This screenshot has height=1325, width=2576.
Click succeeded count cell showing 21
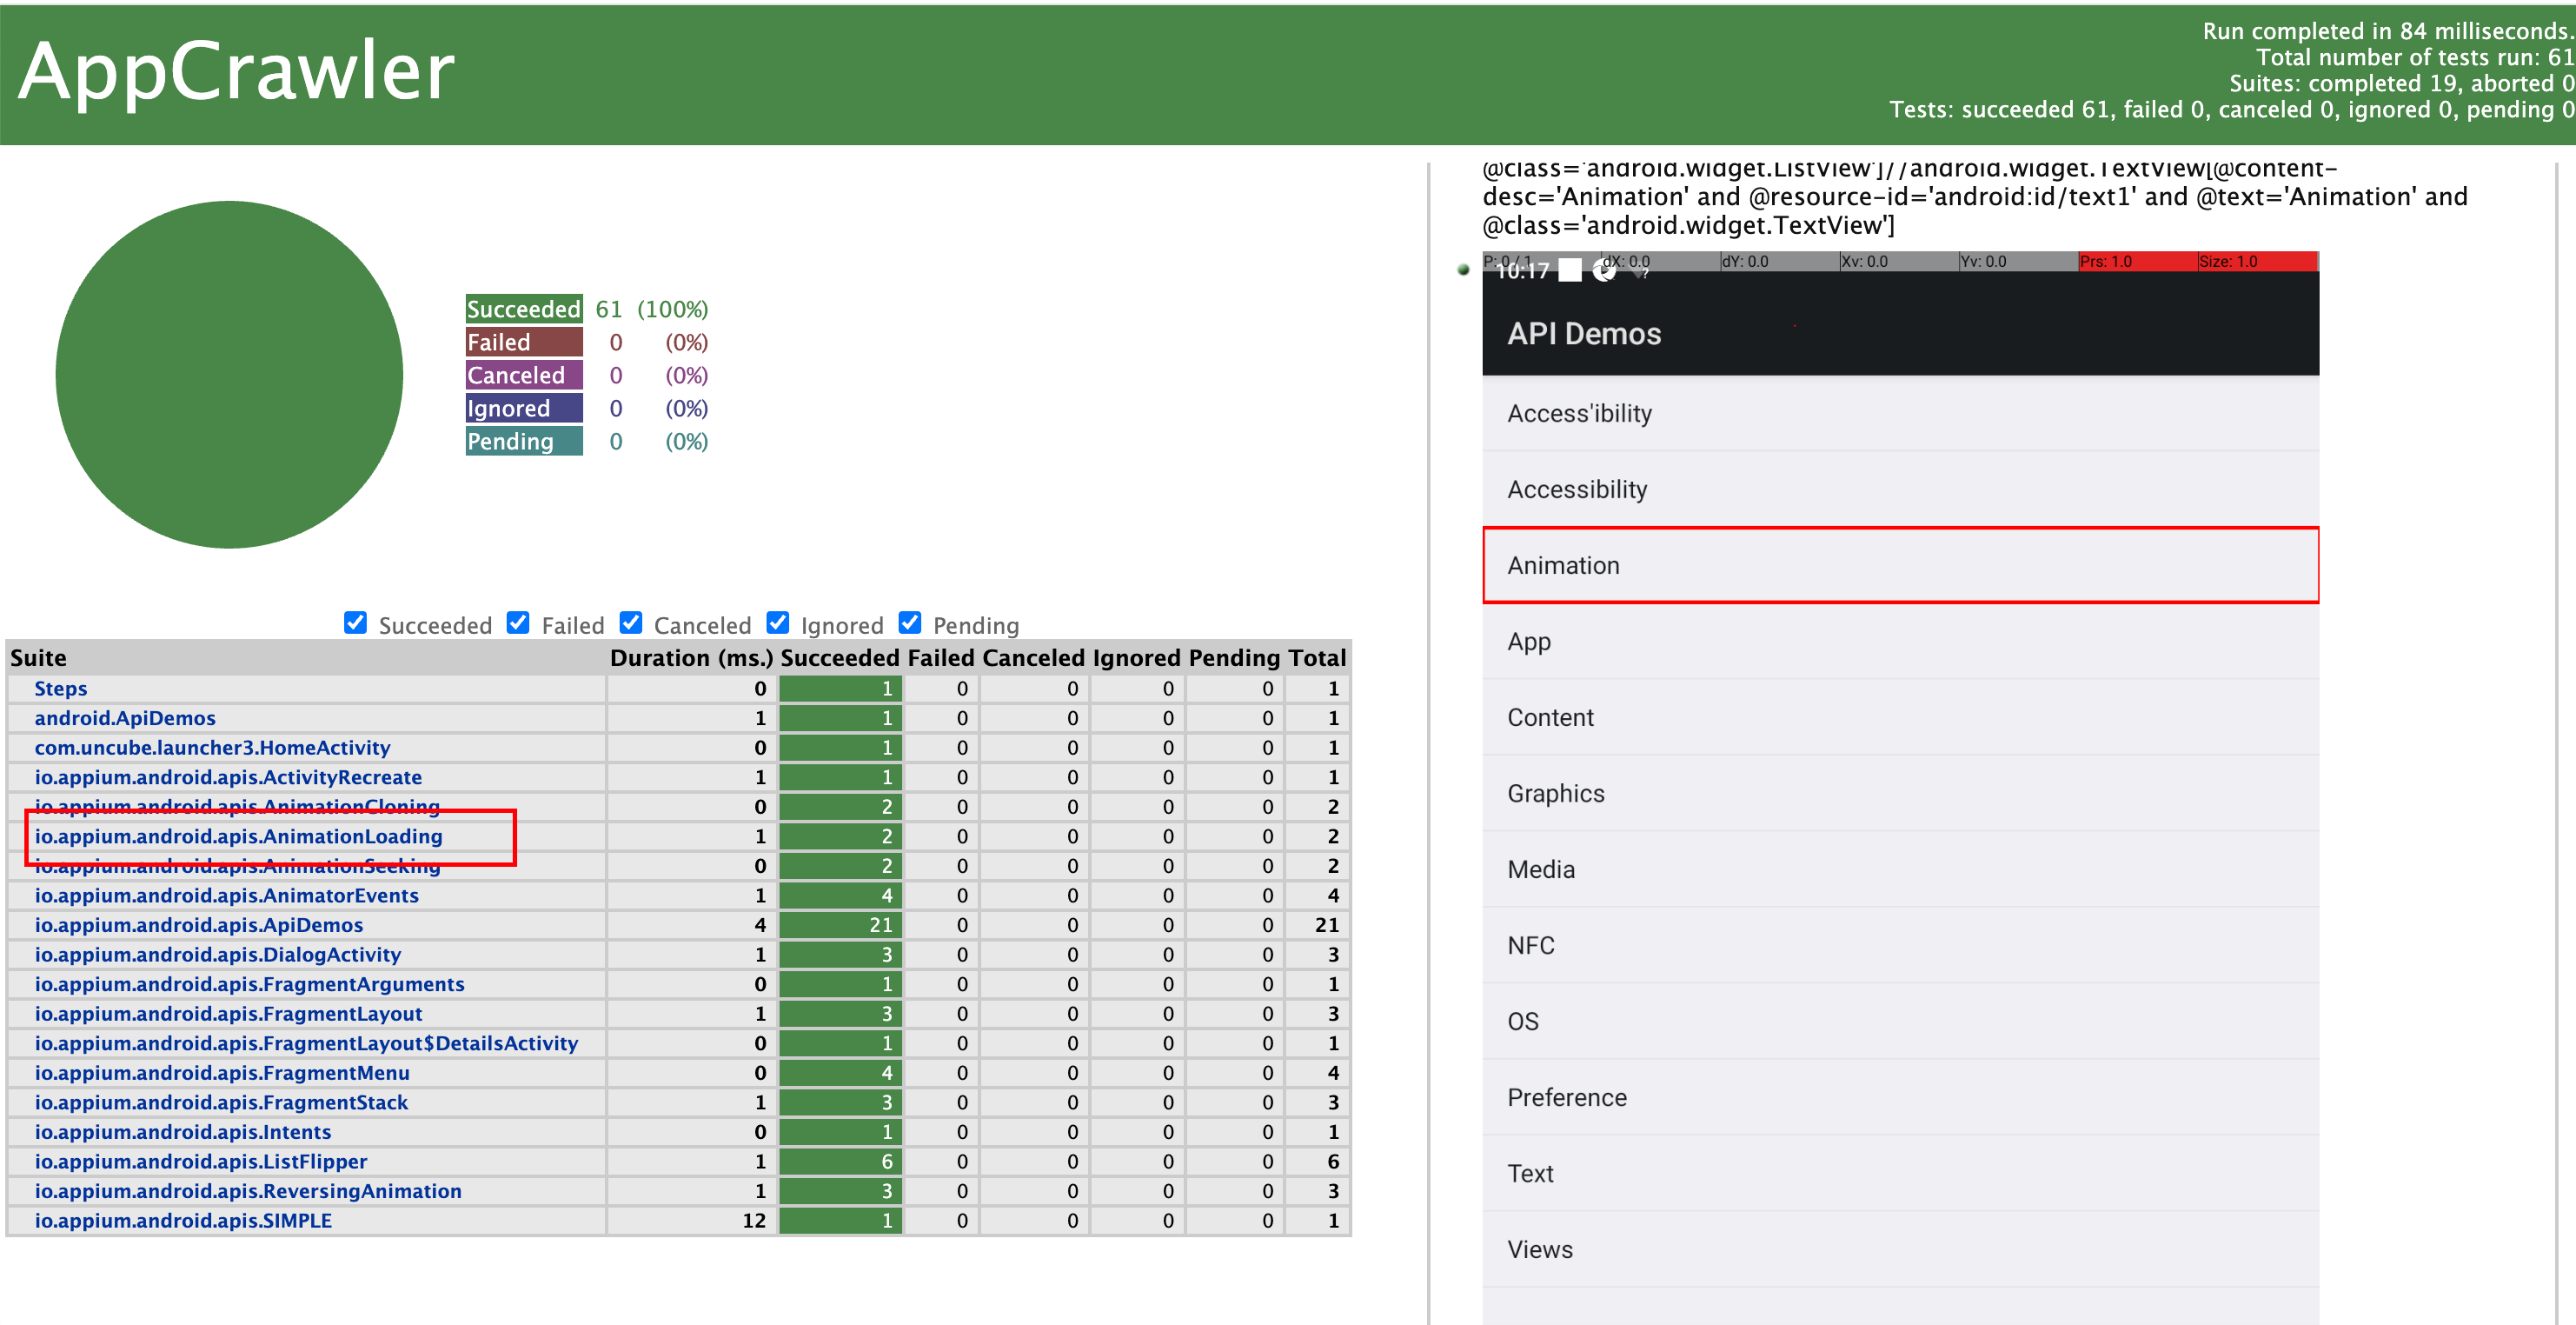point(841,925)
